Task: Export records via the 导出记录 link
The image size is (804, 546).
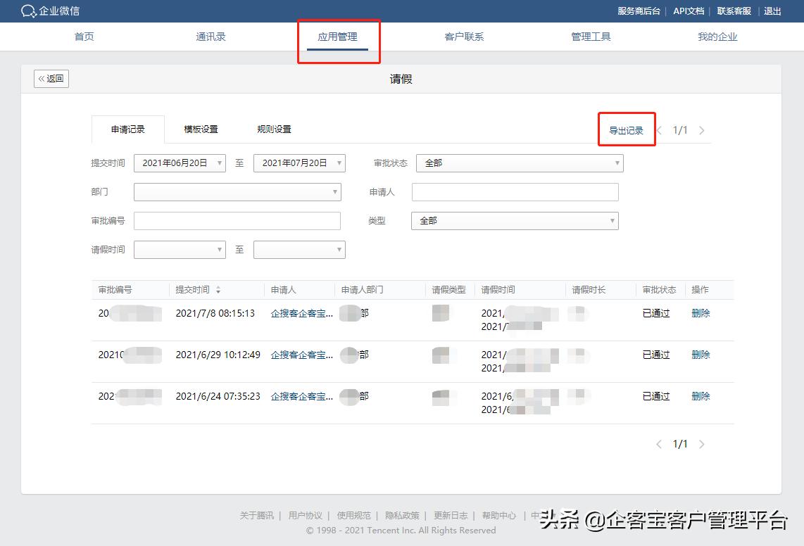Action: tap(627, 129)
